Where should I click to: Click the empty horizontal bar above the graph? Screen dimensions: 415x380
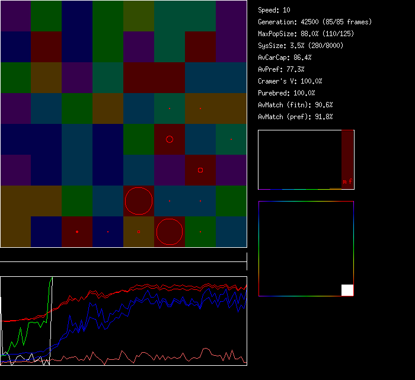(123, 256)
